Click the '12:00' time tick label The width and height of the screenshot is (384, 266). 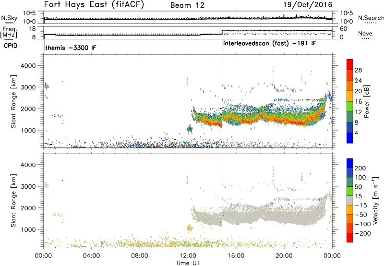pos(188,256)
